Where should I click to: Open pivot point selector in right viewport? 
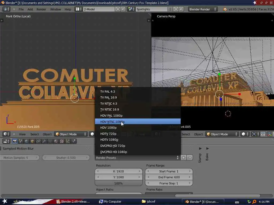click(x=256, y=134)
